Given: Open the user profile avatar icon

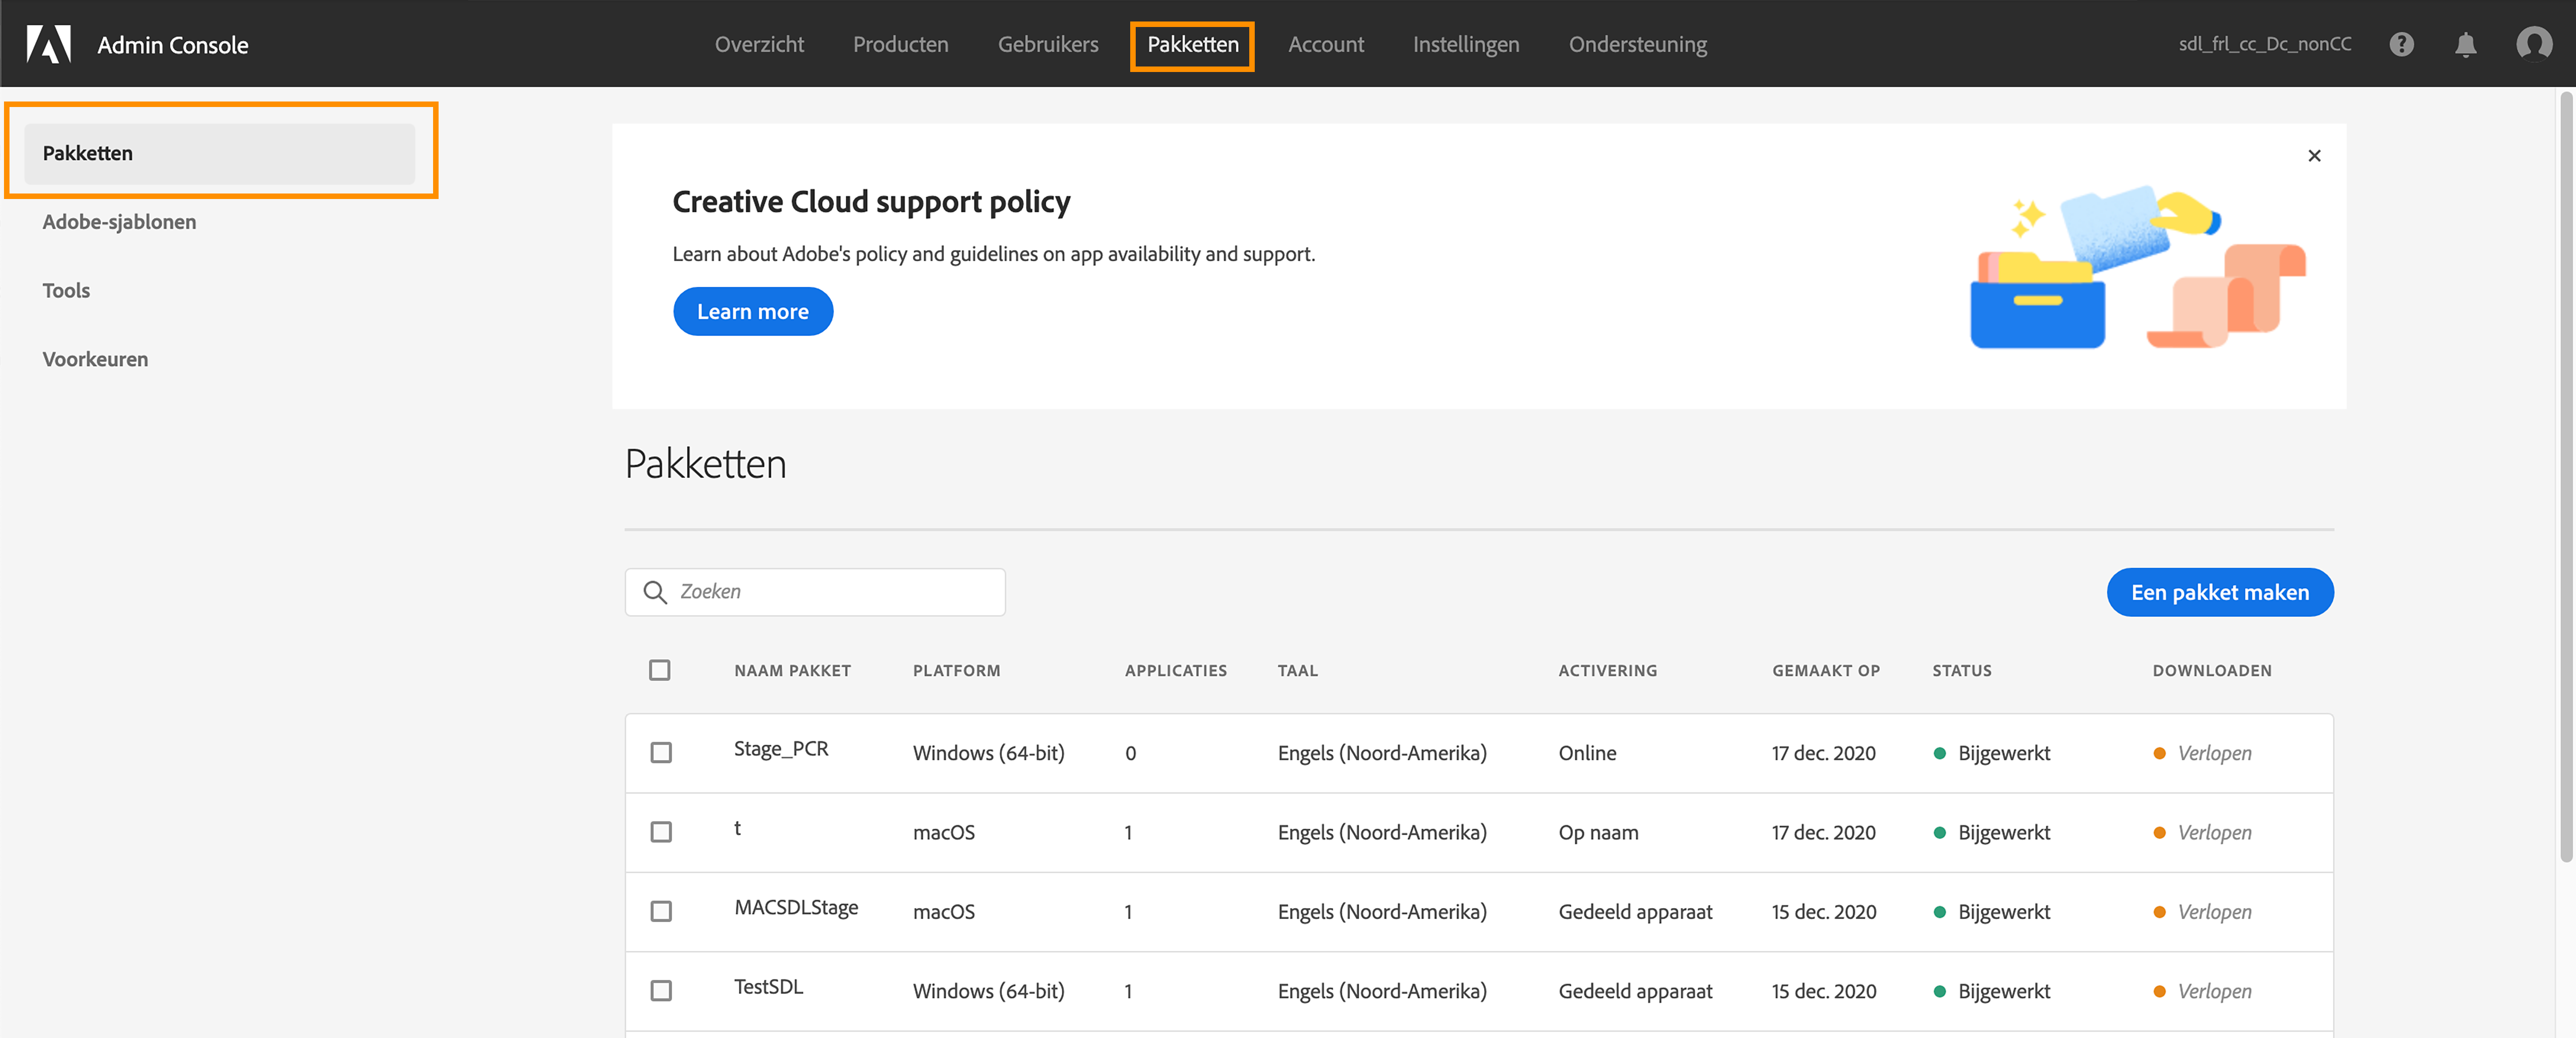Looking at the screenshot, I should [x=2533, y=44].
